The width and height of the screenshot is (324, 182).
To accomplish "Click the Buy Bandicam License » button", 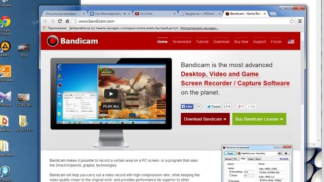I will pyautogui.click(x=259, y=119).
